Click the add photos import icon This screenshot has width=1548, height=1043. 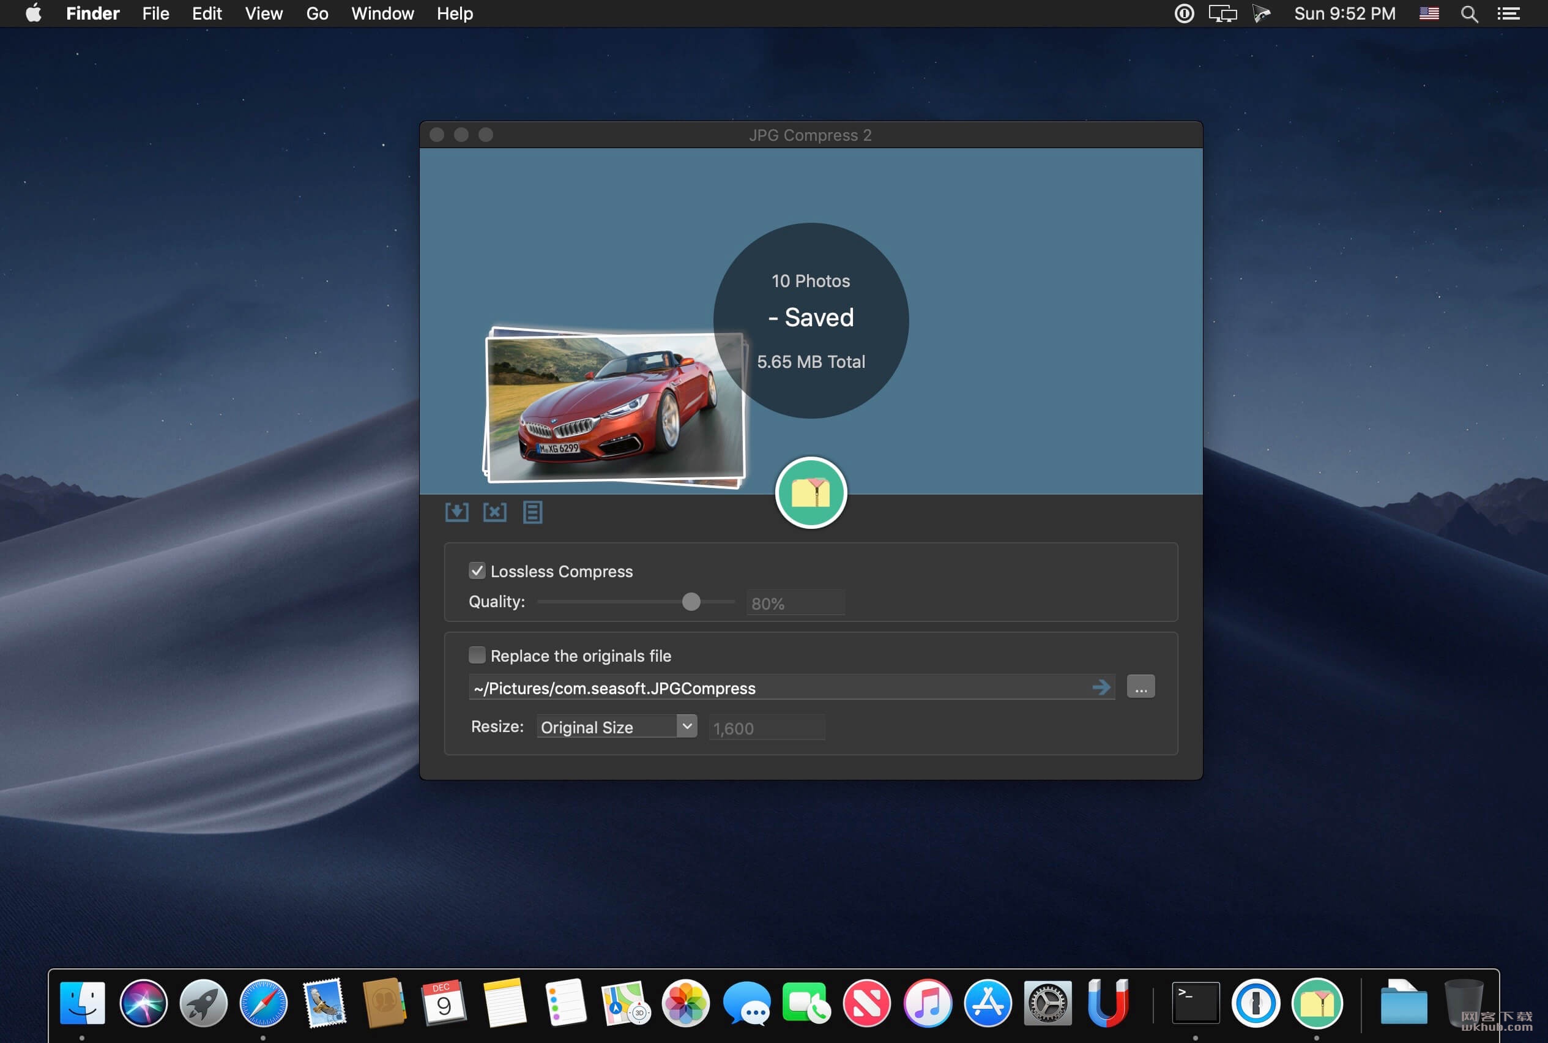(x=457, y=512)
